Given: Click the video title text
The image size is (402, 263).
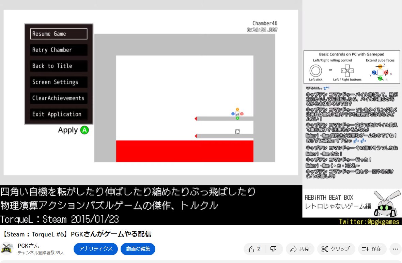Looking at the screenshot, I should (77, 234).
